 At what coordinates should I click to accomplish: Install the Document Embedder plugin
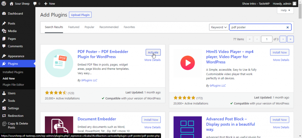coord(151,120)
